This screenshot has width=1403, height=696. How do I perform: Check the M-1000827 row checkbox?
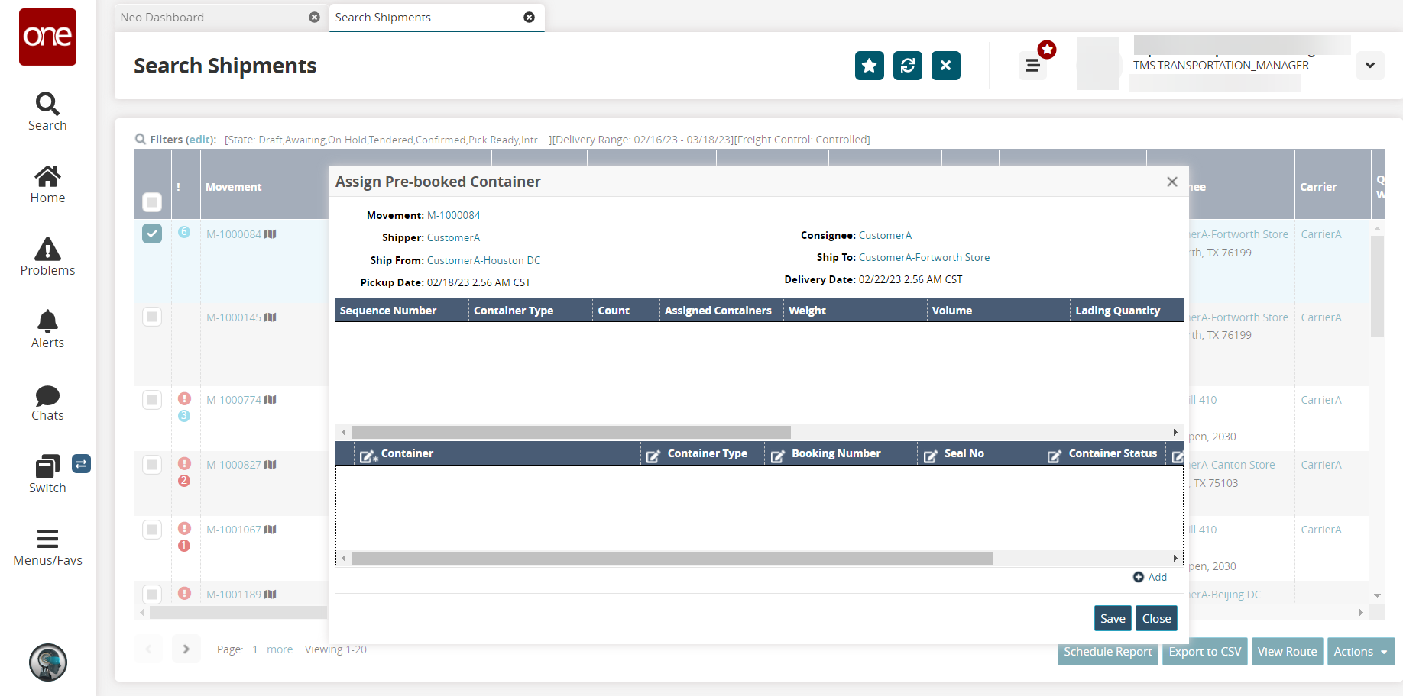pyautogui.click(x=152, y=465)
